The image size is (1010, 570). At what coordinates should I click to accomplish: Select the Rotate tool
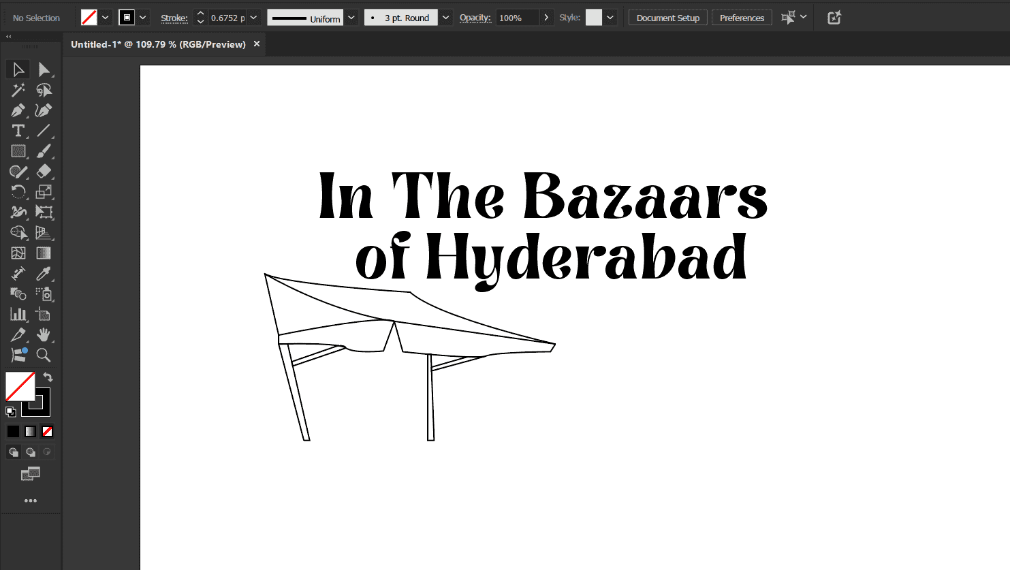[x=18, y=192]
